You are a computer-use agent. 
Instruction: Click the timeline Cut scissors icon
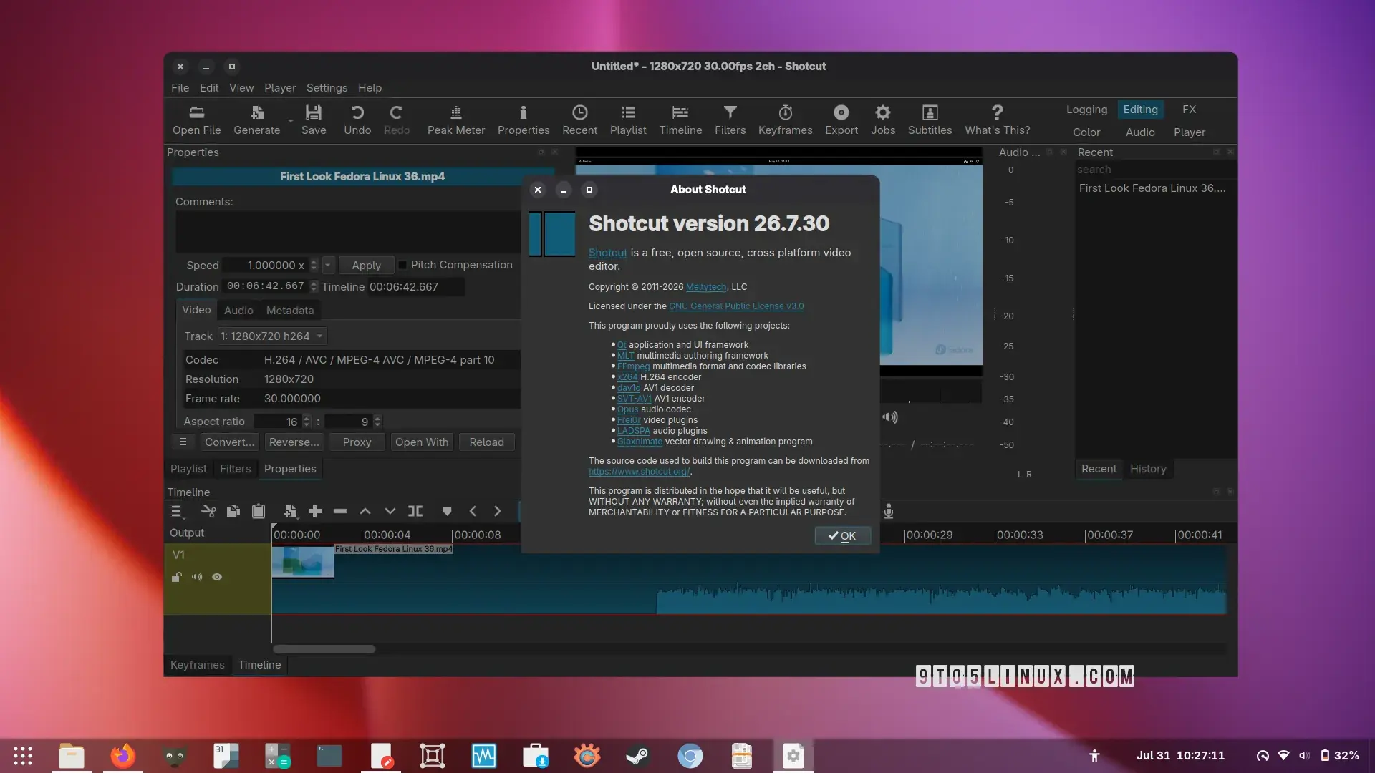(208, 511)
